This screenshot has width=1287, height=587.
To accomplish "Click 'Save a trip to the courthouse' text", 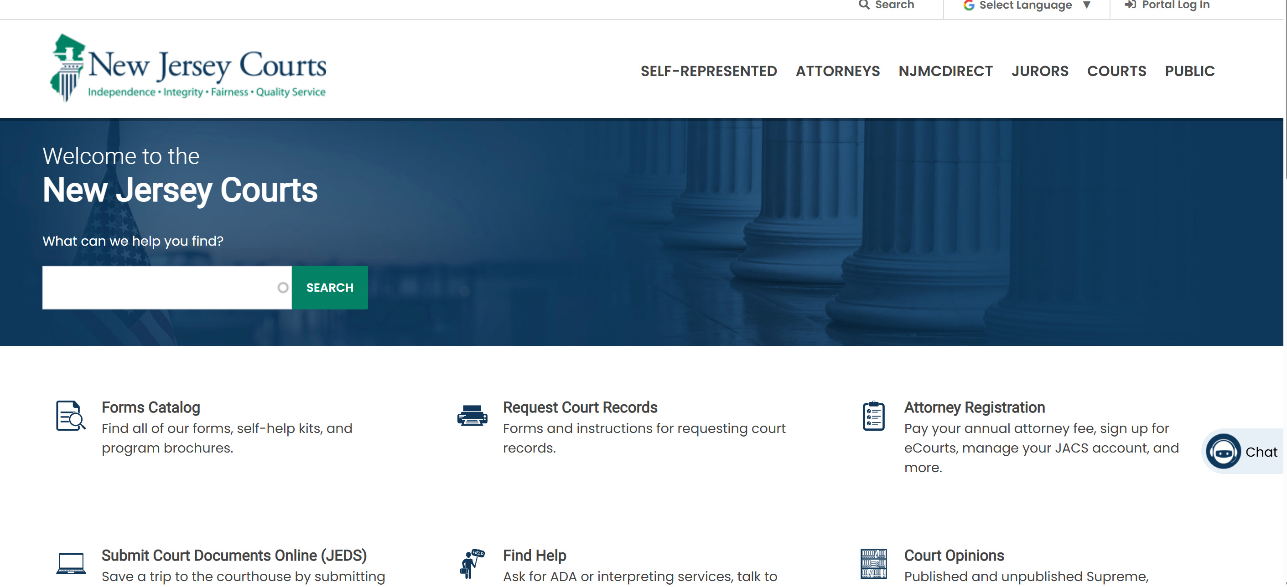I will pos(244,577).
